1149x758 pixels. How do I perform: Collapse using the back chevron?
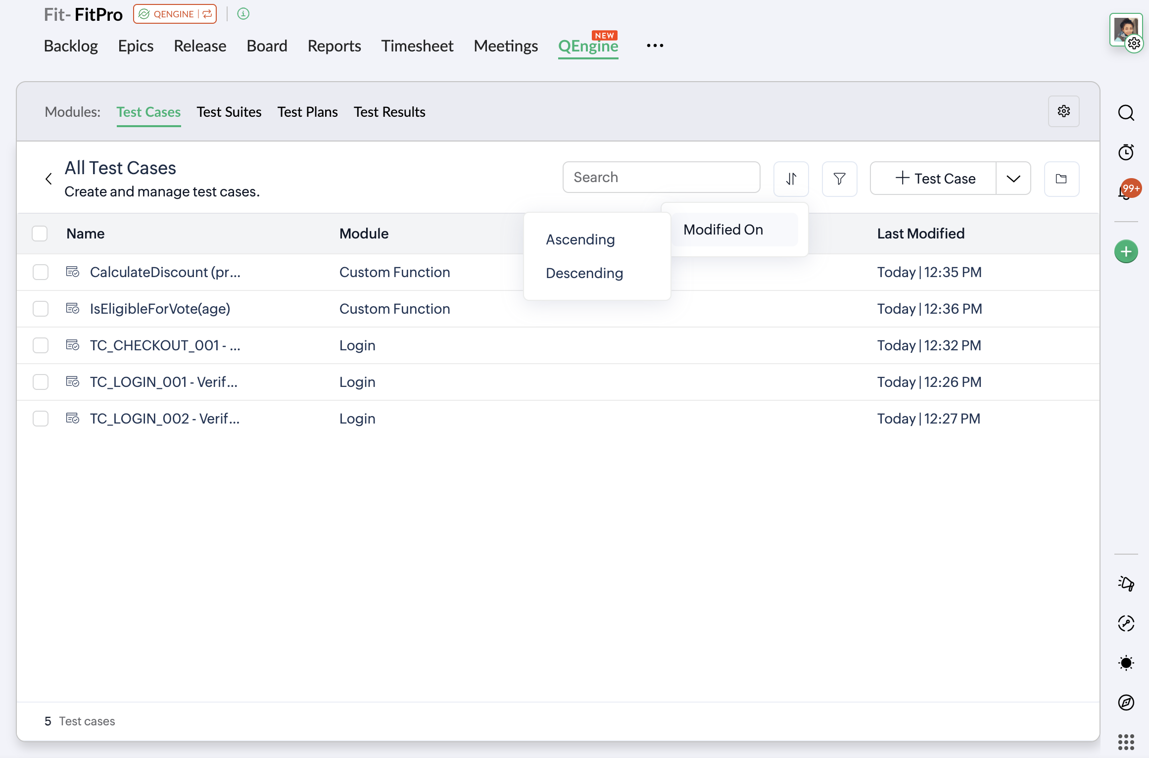pos(48,179)
